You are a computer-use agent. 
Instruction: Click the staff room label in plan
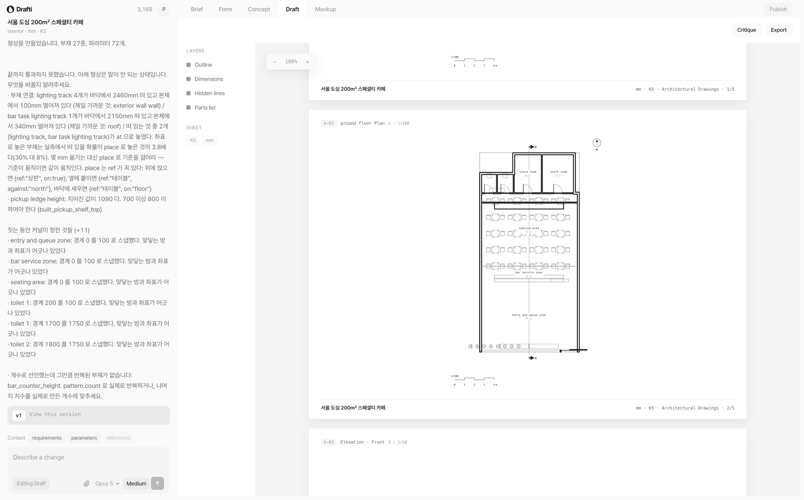[x=558, y=172]
